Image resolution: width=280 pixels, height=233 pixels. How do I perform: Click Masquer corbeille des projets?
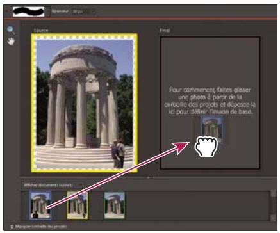[38, 227]
